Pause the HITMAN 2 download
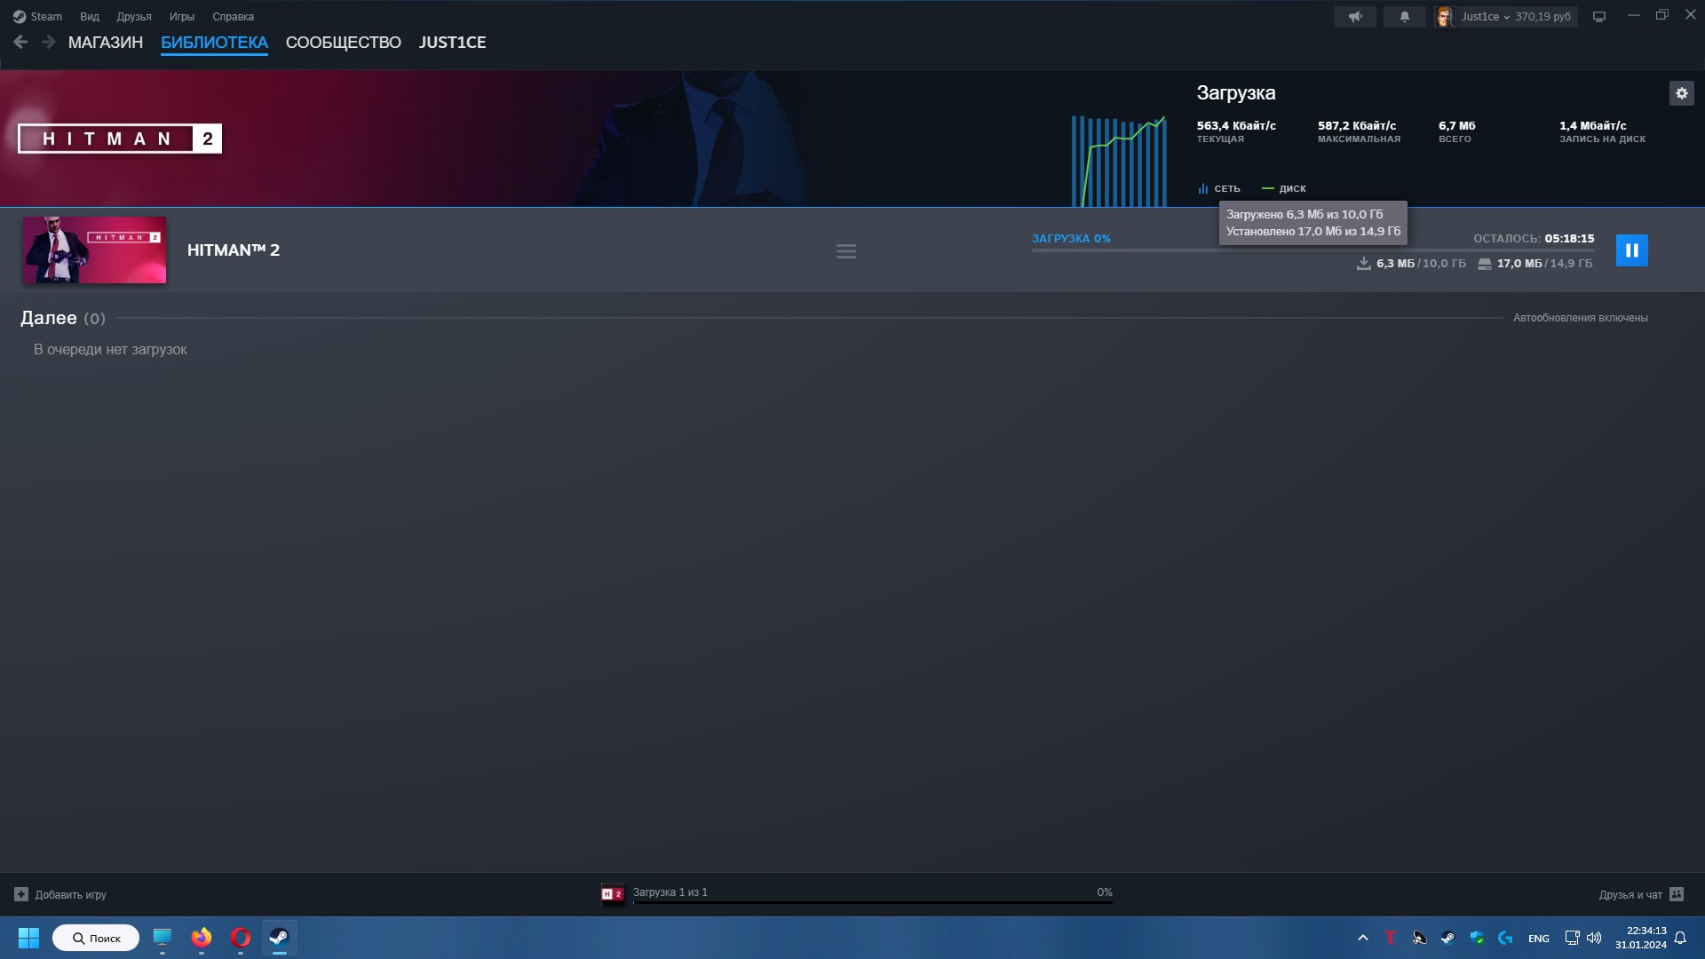Screen dimensions: 1705x959 coord(1631,250)
